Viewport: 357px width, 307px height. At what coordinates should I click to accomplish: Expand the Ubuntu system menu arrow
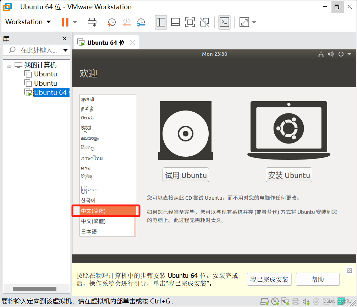349,54
